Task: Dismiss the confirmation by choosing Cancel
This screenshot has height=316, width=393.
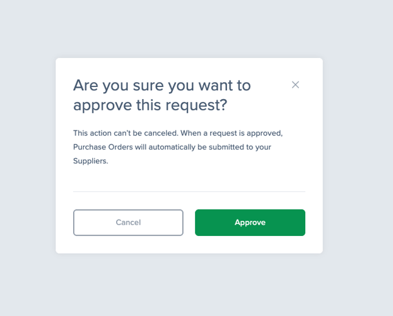Action: click(x=128, y=223)
